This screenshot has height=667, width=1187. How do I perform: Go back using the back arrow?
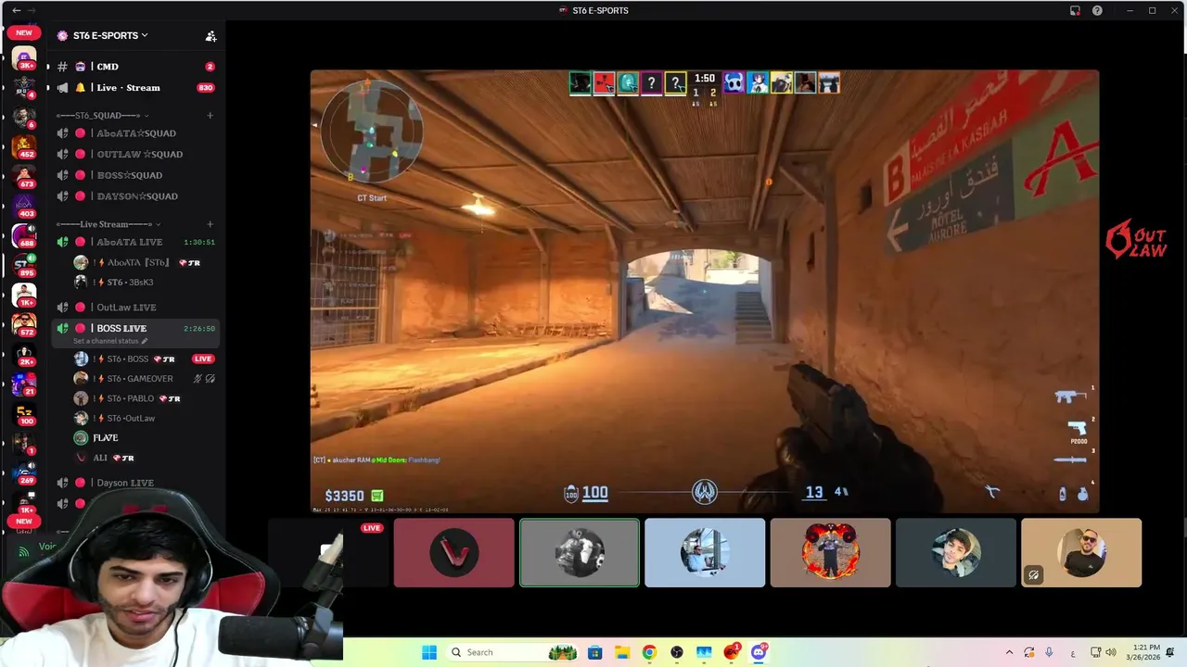(x=16, y=10)
